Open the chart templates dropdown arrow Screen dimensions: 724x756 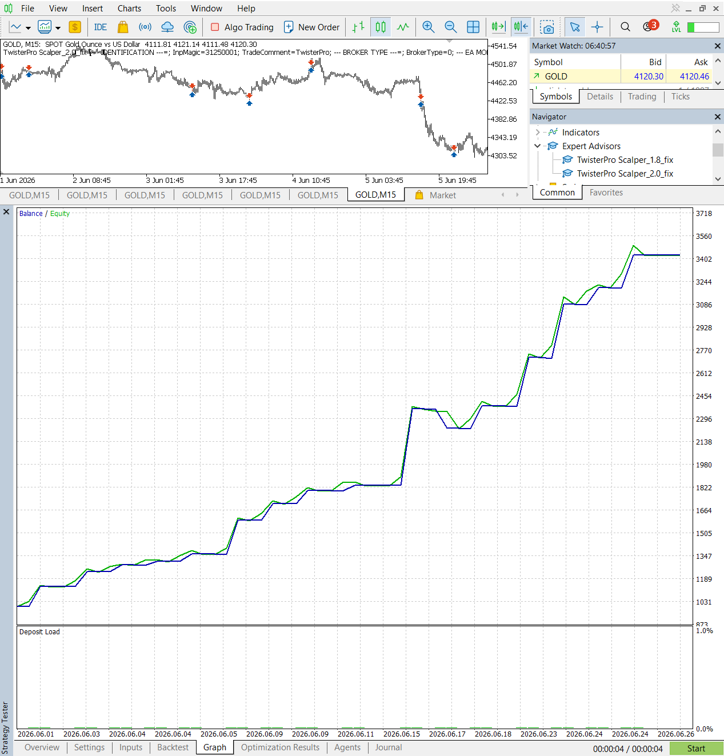tap(58, 27)
